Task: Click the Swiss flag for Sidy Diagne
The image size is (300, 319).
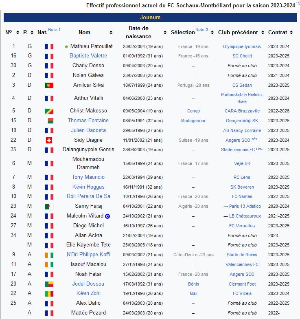Action: pyautogui.click(x=49, y=141)
